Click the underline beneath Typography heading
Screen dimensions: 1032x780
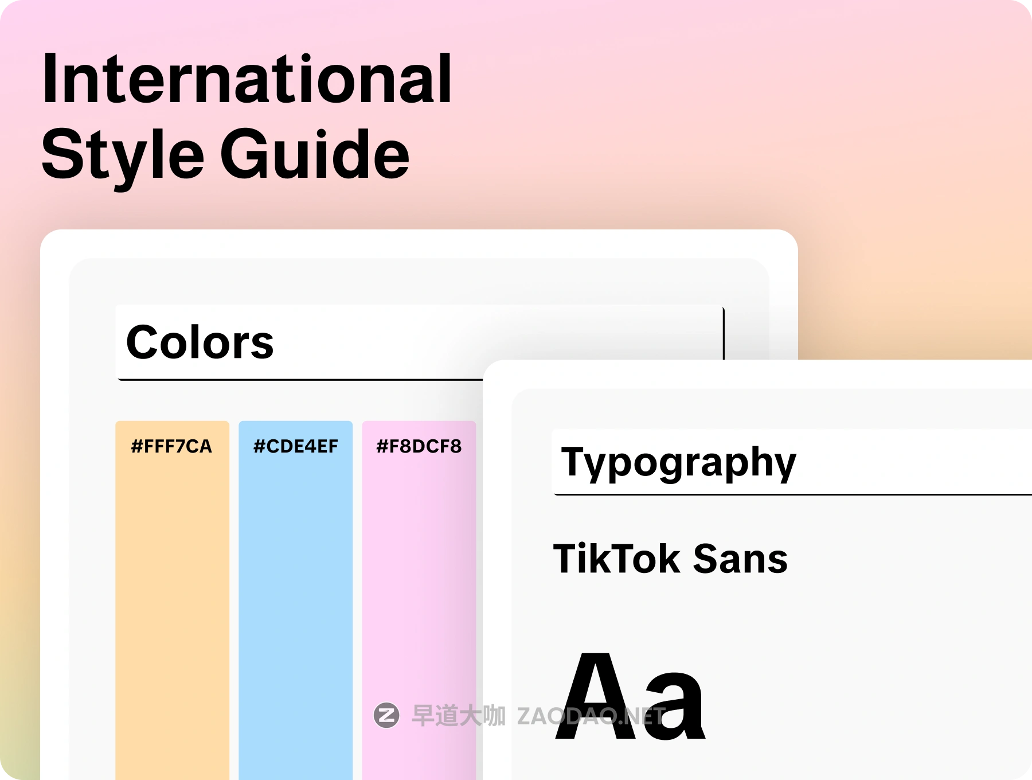(791, 494)
